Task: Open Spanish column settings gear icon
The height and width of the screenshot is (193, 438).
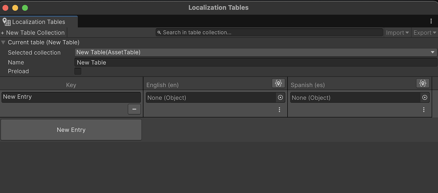Action: (423, 83)
